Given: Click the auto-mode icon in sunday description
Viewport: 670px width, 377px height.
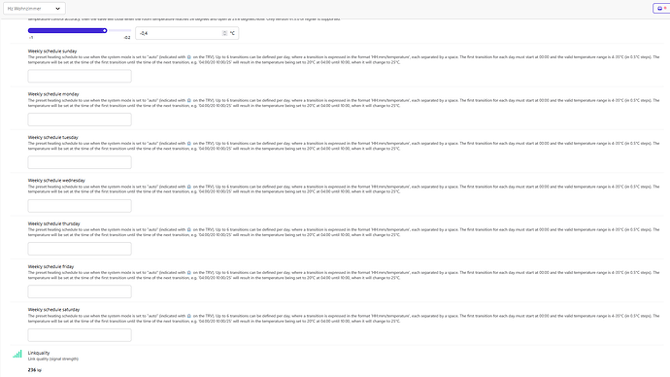Looking at the screenshot, I should coord(189,57).
